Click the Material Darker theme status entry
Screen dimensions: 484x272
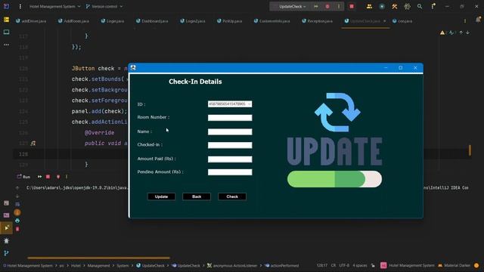coord(454,265)
